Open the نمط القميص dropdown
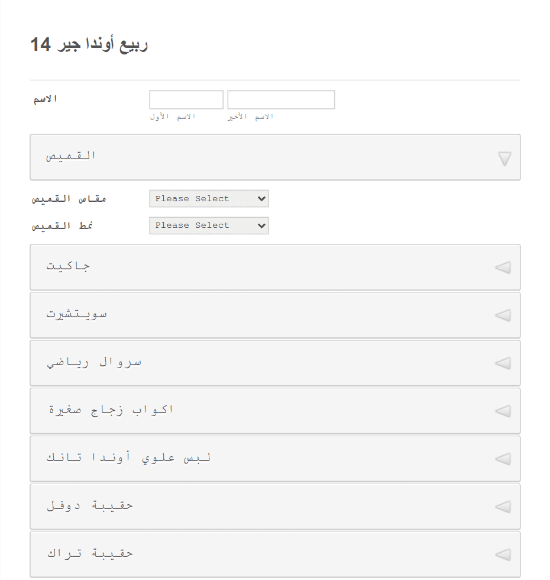 coord(209,225)
